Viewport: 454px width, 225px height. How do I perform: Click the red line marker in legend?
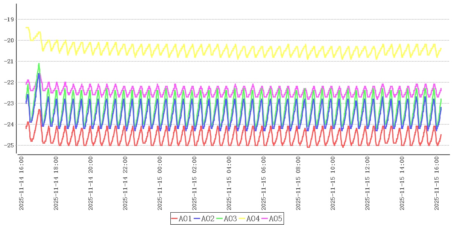(174, 219)
